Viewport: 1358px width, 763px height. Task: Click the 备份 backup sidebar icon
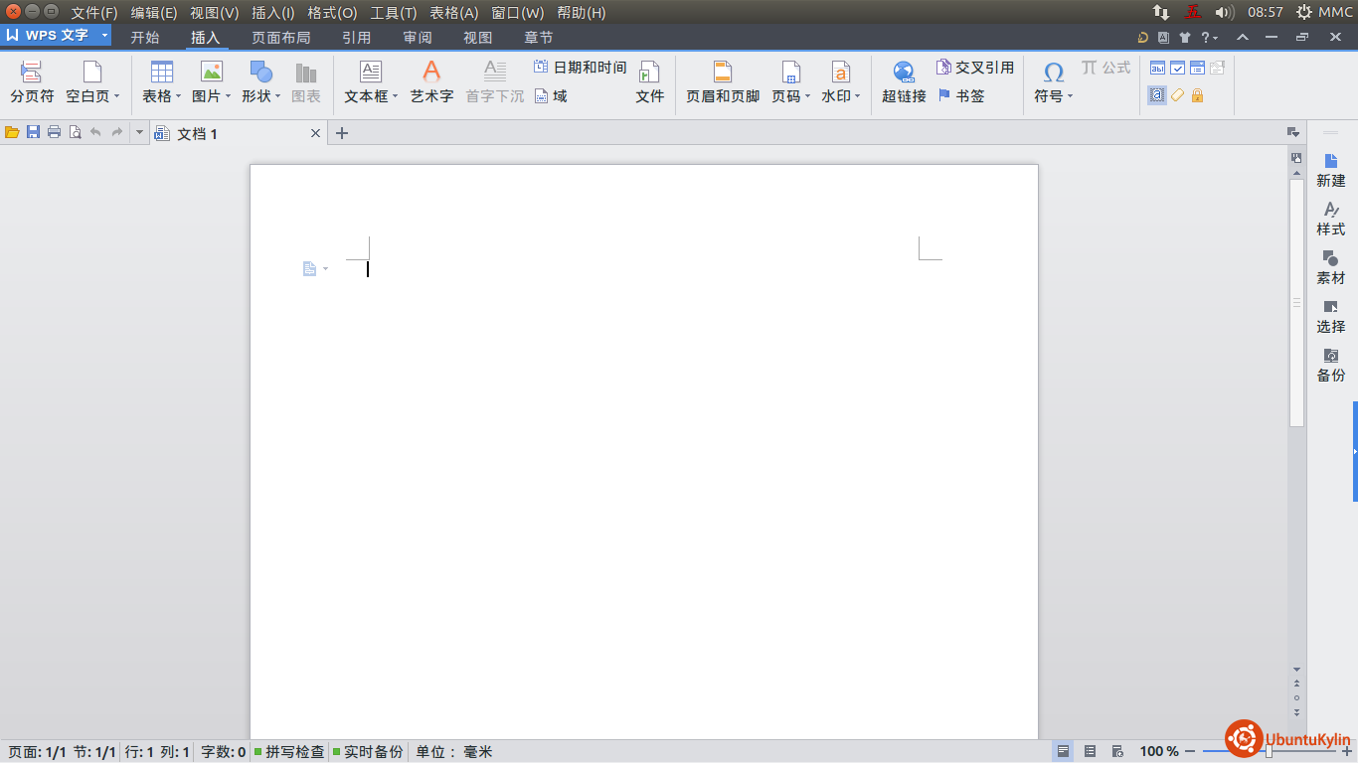pos(1330,365)
